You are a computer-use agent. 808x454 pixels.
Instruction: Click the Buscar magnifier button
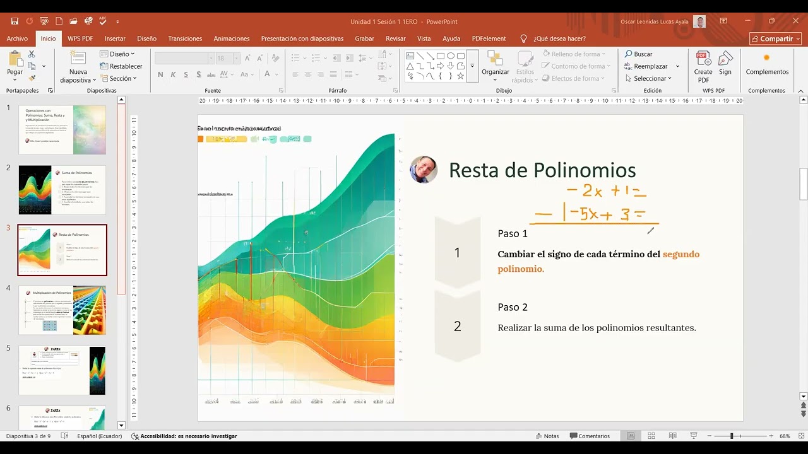click(x=638, y=54)
